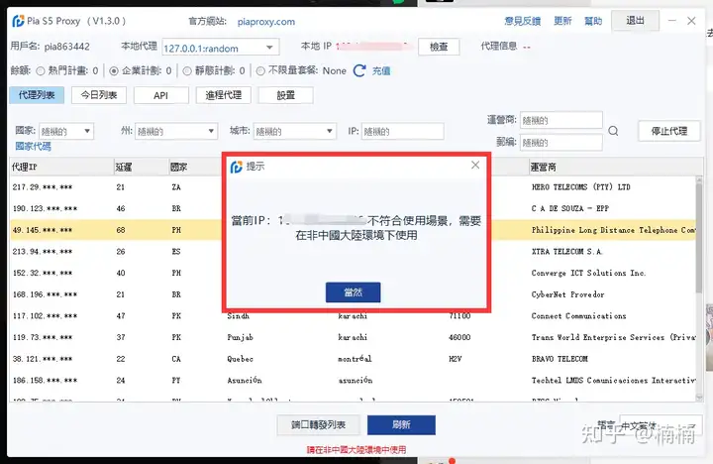
Task: Click the montréal city cell
Action: point(356,359)
